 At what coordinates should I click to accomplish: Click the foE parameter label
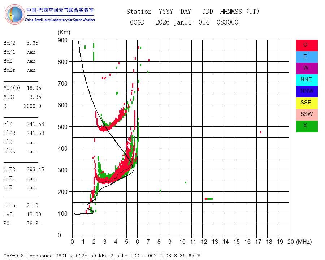pos(8,61)
